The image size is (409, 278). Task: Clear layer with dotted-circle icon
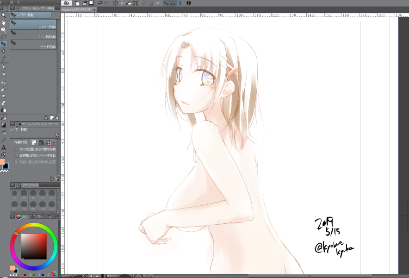pos(115,3)
